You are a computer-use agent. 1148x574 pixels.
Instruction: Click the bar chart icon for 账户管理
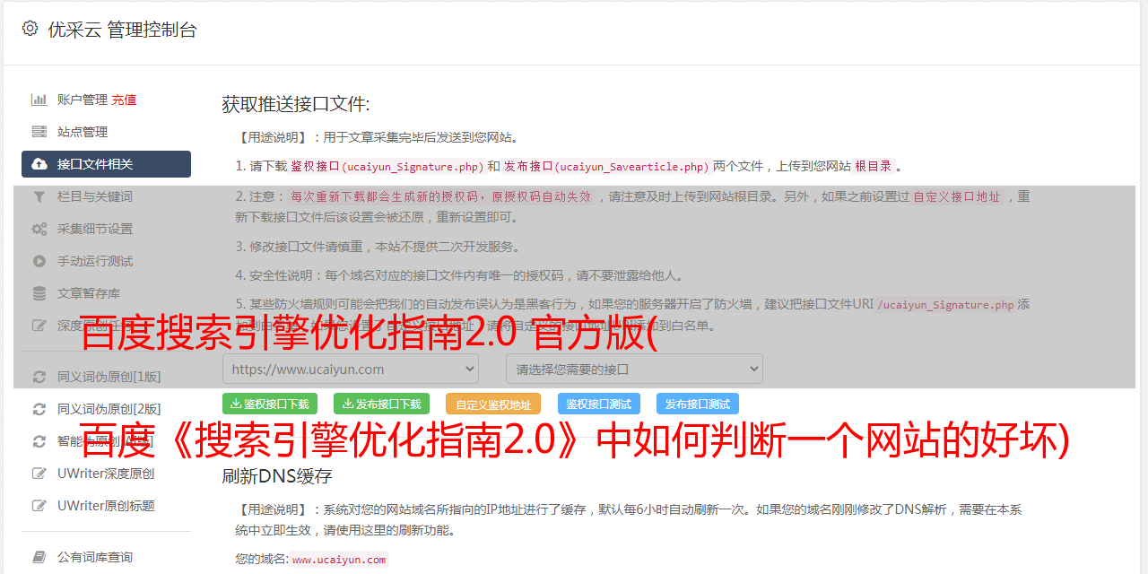point(39,100)
